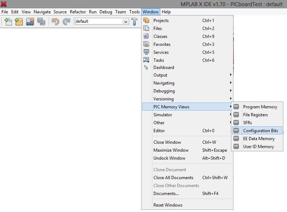Click the Open Project toolbar icon
The image size is (287, 212).
click(30, 22)
